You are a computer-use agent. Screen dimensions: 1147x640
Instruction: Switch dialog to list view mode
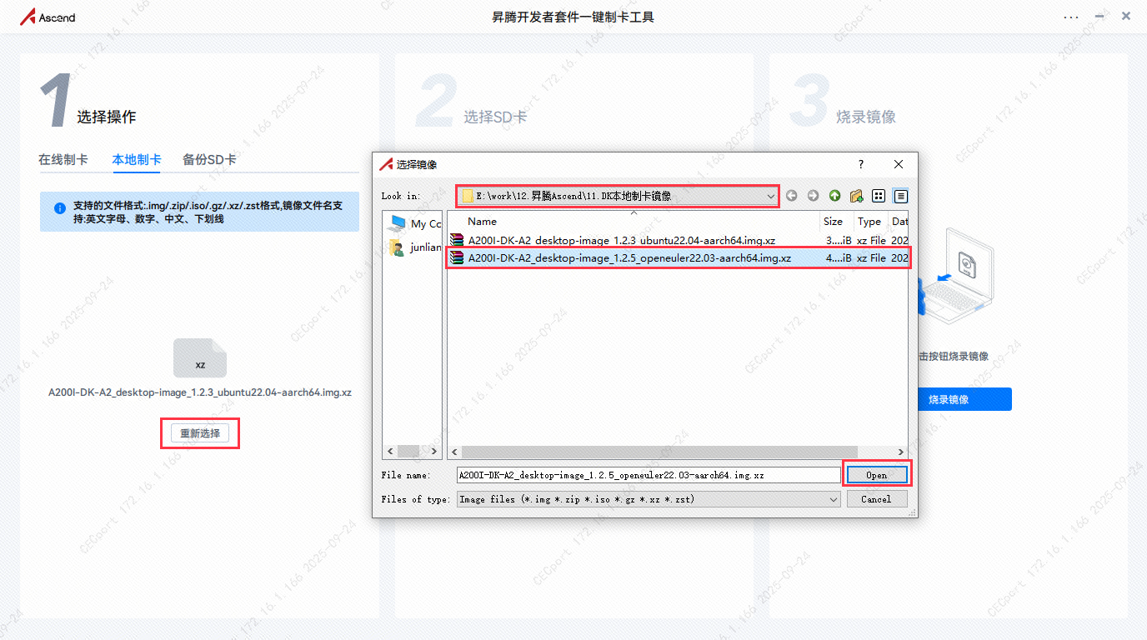879,196
